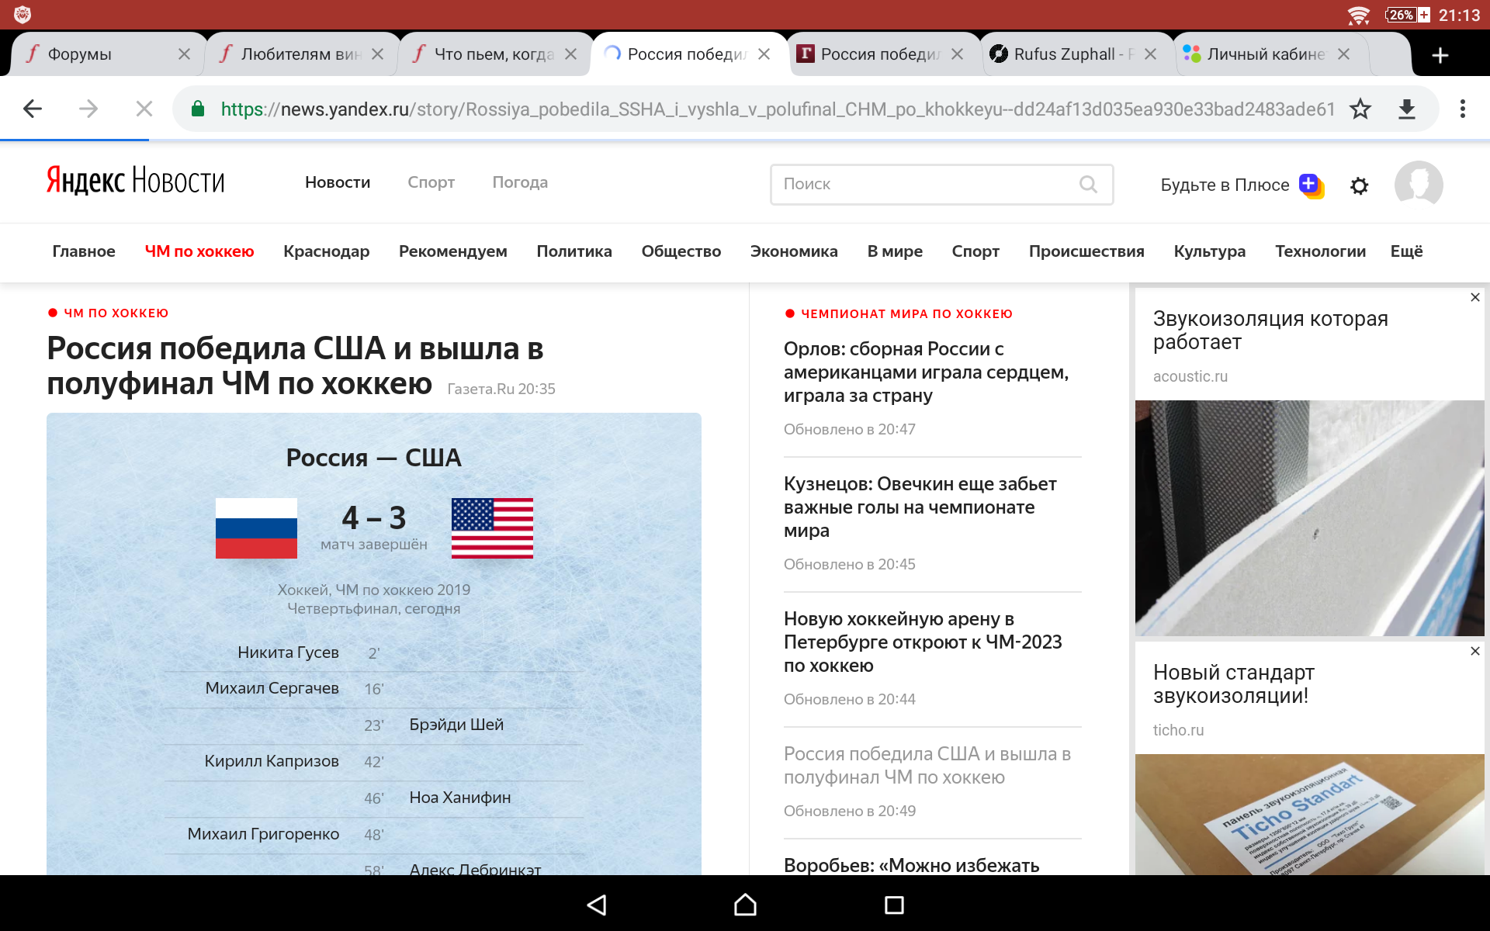Click Будьте в Плюсе link
The image size is (1490, 931).
1224,185
